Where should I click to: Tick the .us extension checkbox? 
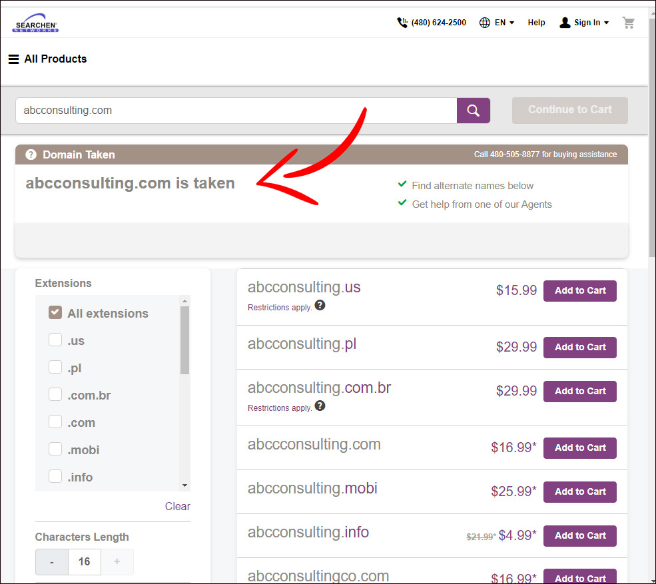coord(55,340)
